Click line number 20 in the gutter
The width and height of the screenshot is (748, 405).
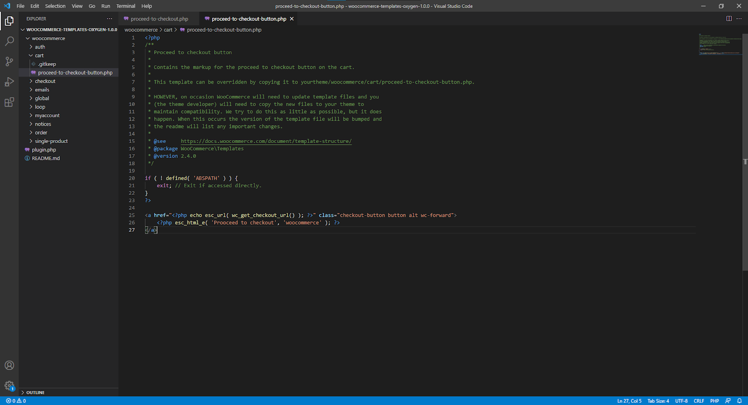tap(132, 178)
